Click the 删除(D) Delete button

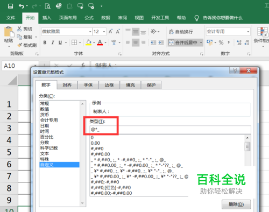pos(236,204)
